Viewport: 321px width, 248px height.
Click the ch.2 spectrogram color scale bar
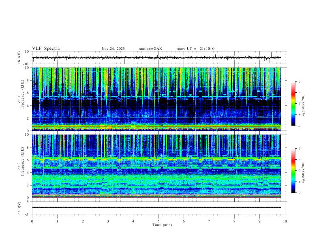click(x=293, y=171)
